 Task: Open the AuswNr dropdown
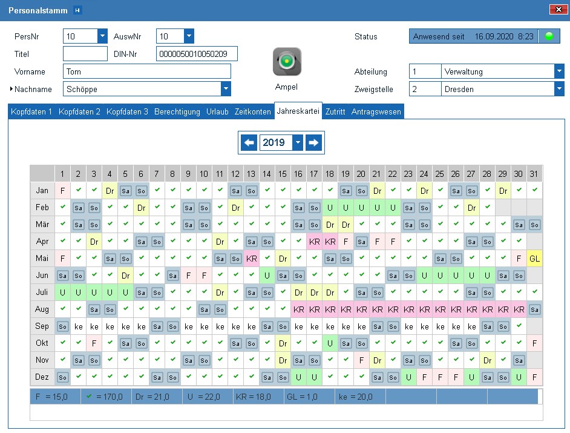pyautogui.click(x=189, y=36)
